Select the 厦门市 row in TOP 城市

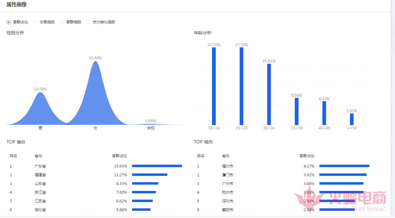point(283,175)
